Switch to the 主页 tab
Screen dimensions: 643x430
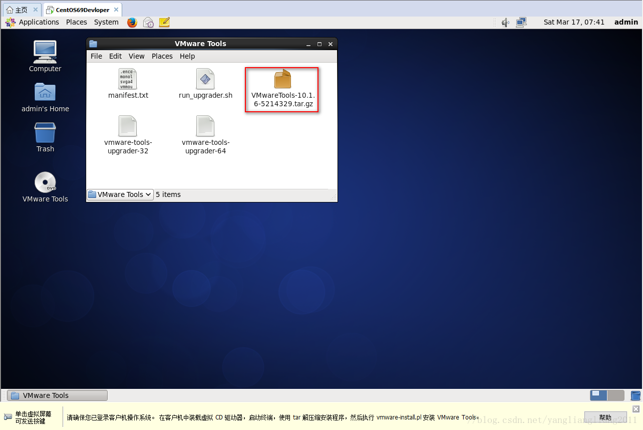tap(23, 10)
